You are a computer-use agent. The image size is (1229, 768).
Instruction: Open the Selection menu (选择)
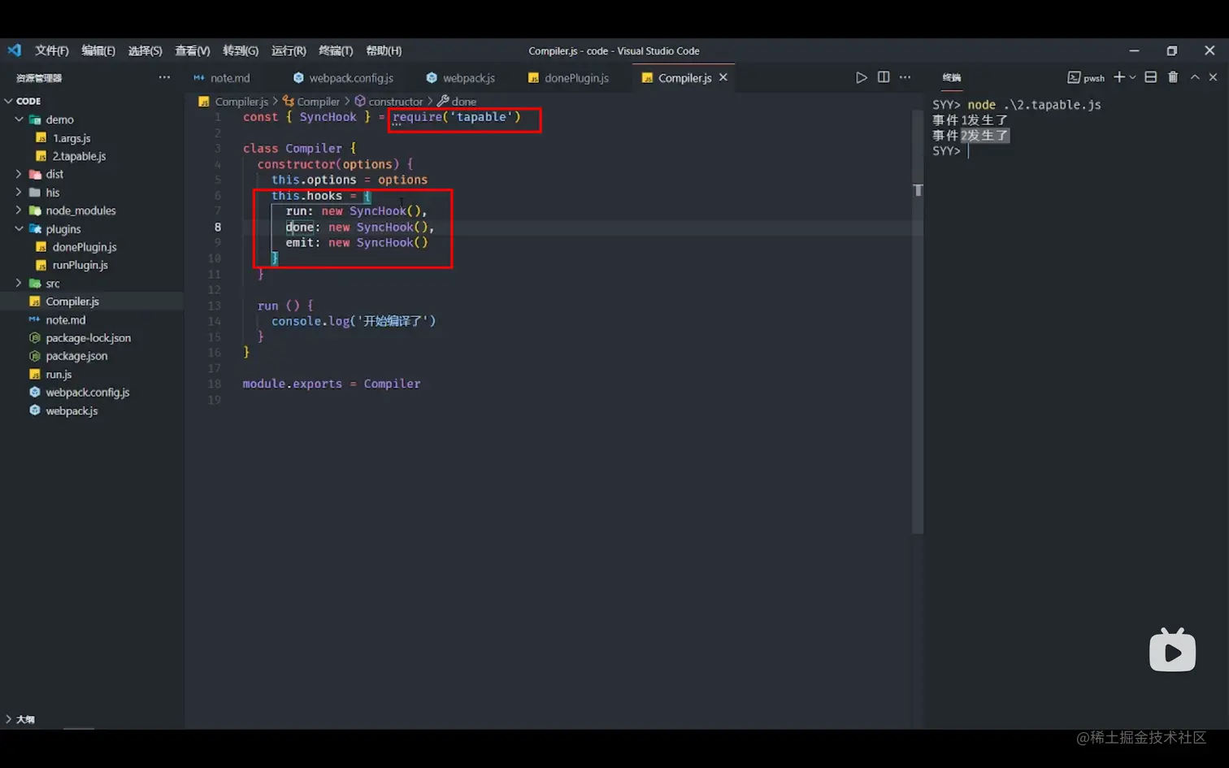[145, 50]
